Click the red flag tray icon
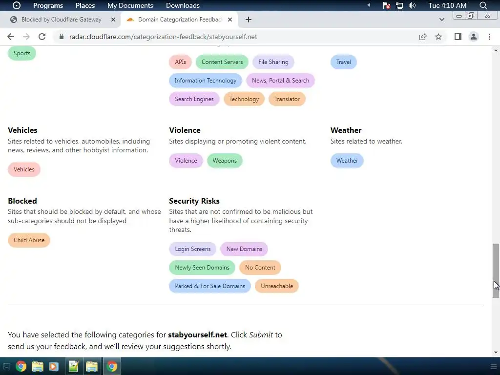This screenshot has width=500, height=375. pyautogui.click(x=387, y=5)
